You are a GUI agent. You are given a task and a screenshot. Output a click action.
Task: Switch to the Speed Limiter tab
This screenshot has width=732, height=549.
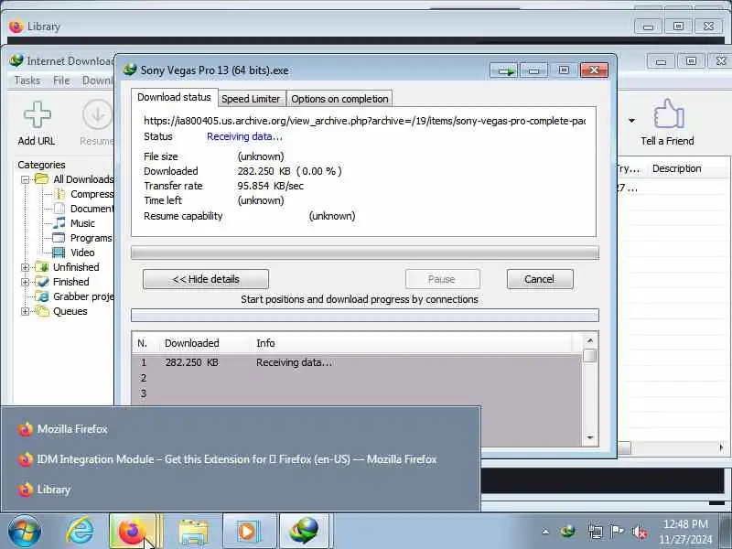point(251,99)
